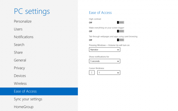Go to Users settings
178x111 pixels.
point(18,29)
